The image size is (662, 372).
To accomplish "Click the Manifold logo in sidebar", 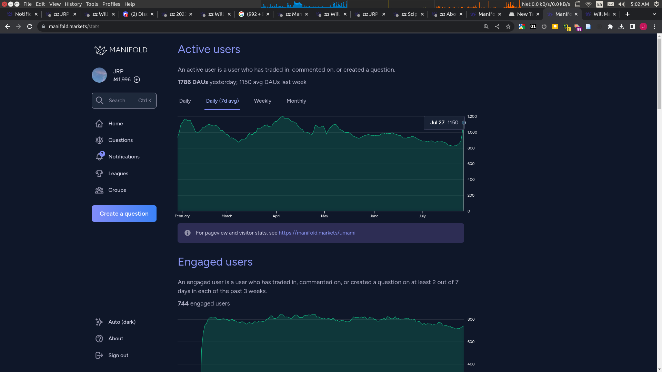I will [x=121, y=50].
